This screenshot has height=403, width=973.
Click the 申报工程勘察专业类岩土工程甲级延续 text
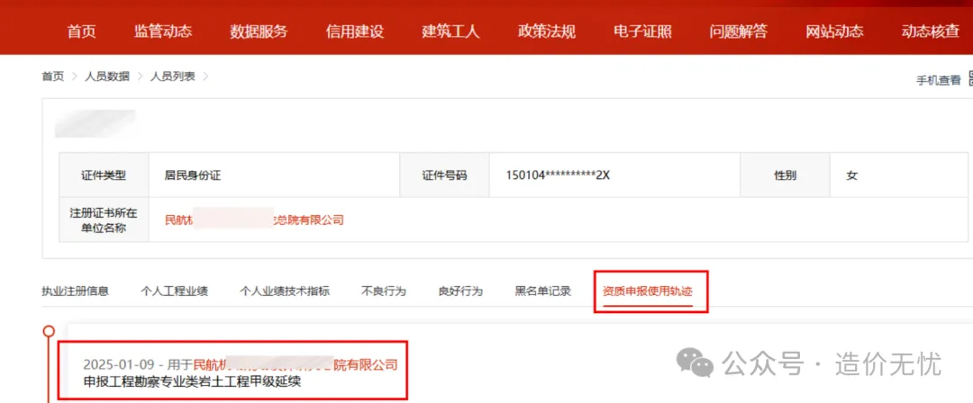click(192, 382)
